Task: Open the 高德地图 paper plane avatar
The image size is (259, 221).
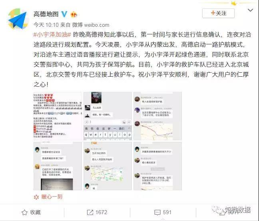Action: tap(18, 20)
